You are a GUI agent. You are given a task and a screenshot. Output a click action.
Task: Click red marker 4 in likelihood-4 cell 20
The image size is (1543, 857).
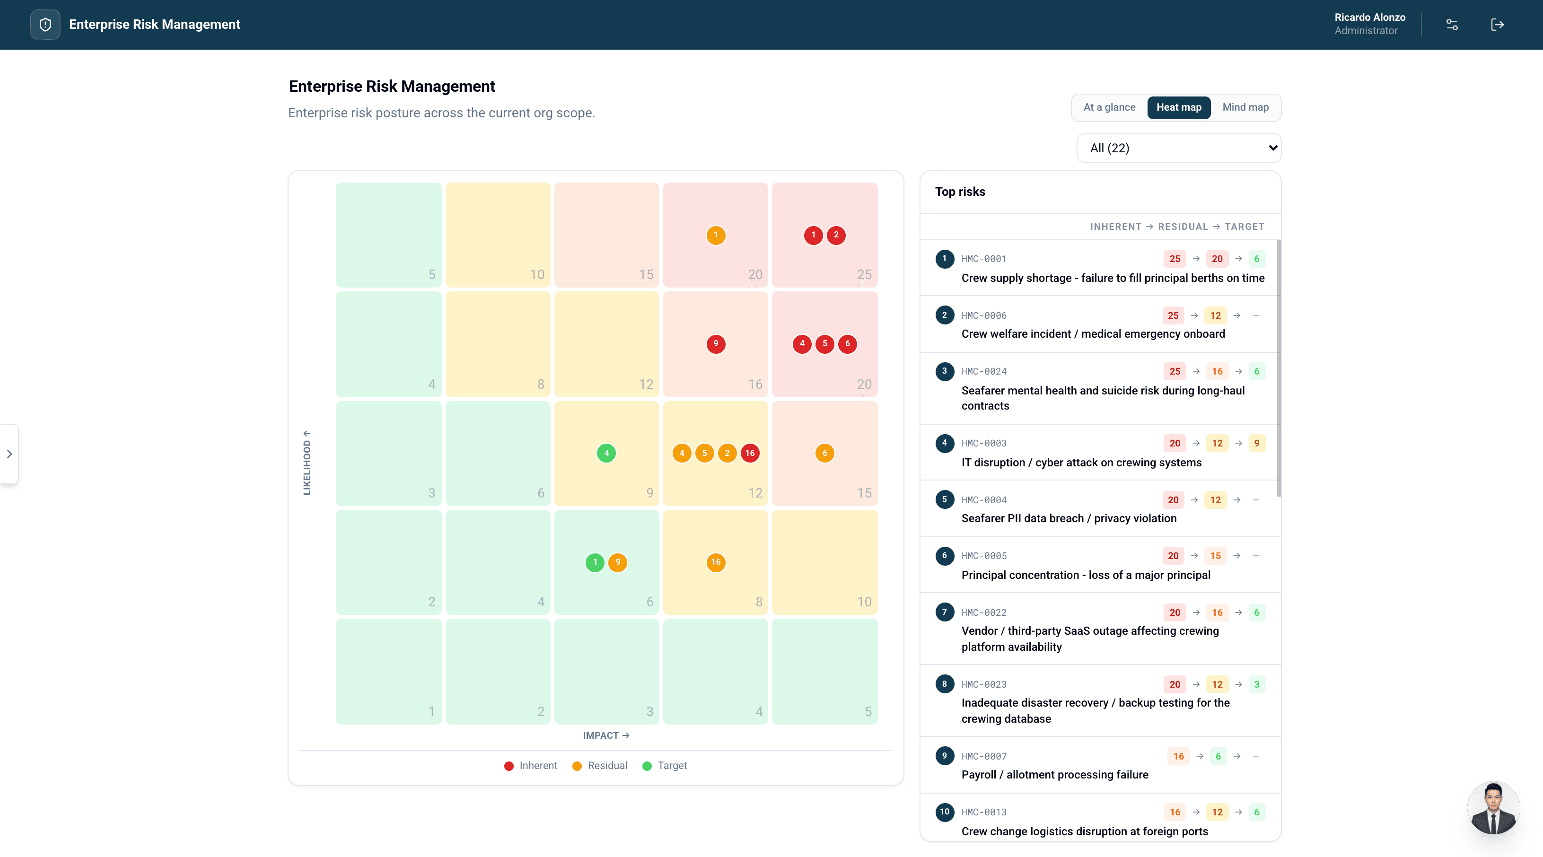(802, 344)
